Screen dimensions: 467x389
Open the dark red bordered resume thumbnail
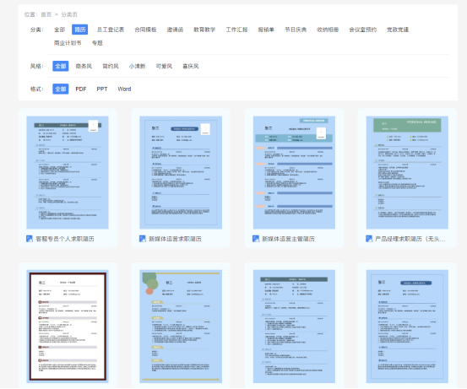[x=68, y=327]
